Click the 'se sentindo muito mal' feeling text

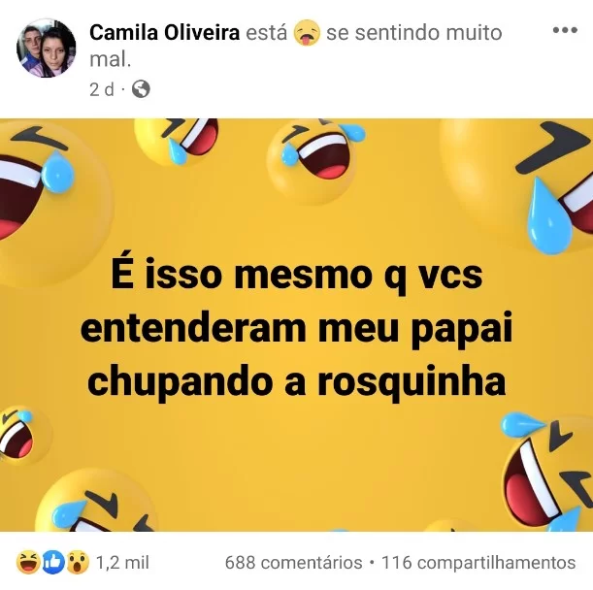(414, 33)
